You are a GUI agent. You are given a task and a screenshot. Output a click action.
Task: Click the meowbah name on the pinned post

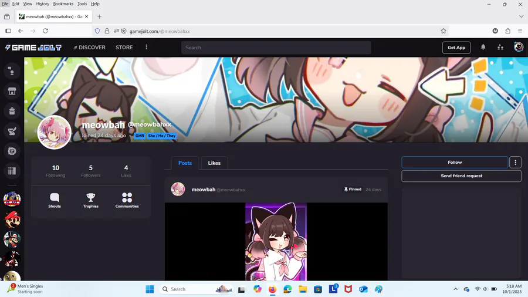(204, 190)
